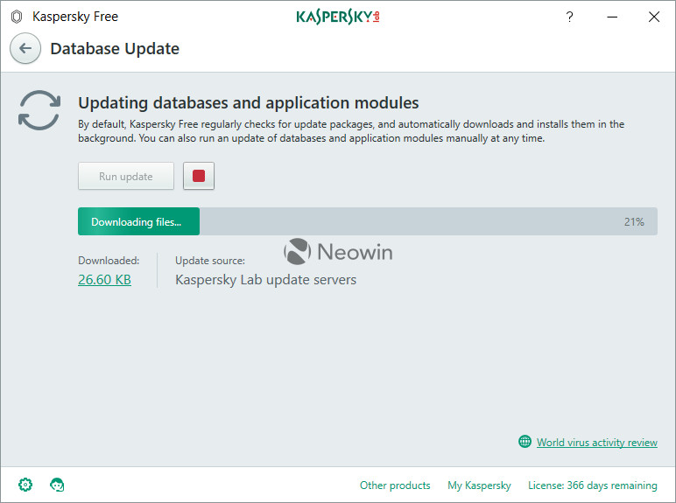
Task: Close the Kaspersky Free window
Action: pos(654,17)
